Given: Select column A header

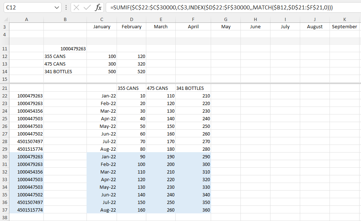Looking at the screenshot, I should pyautogui.click(x=26, y=20).
